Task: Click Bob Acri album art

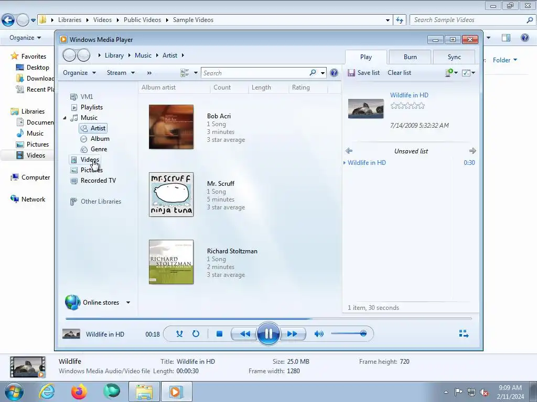Action: click(x=171, y=127)
